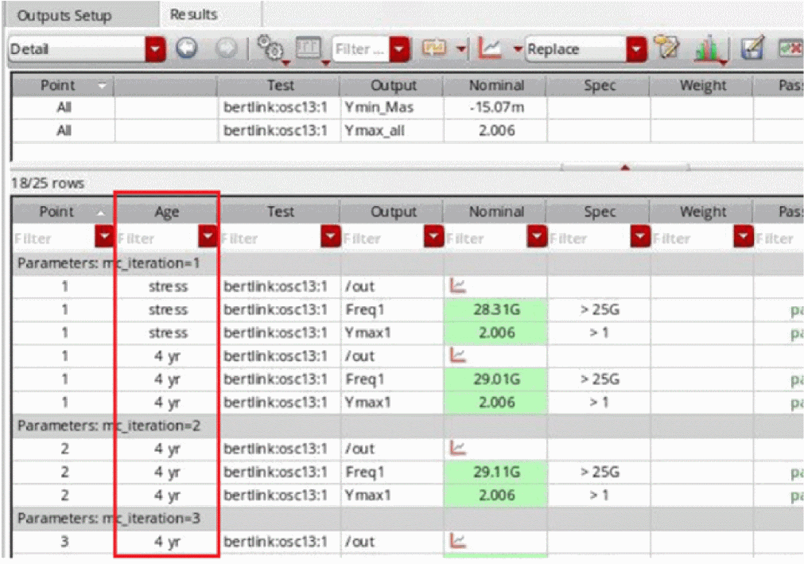The height and width of the screenshot is (564, 804).
Task: Click the back navigation arrow icon
Action: point(186,49)
